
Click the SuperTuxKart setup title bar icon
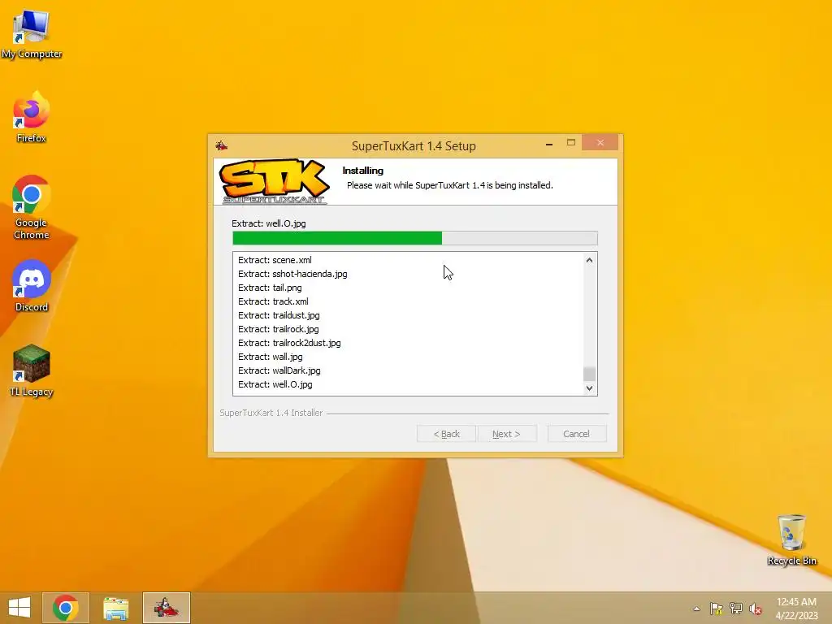click(221, 145)
